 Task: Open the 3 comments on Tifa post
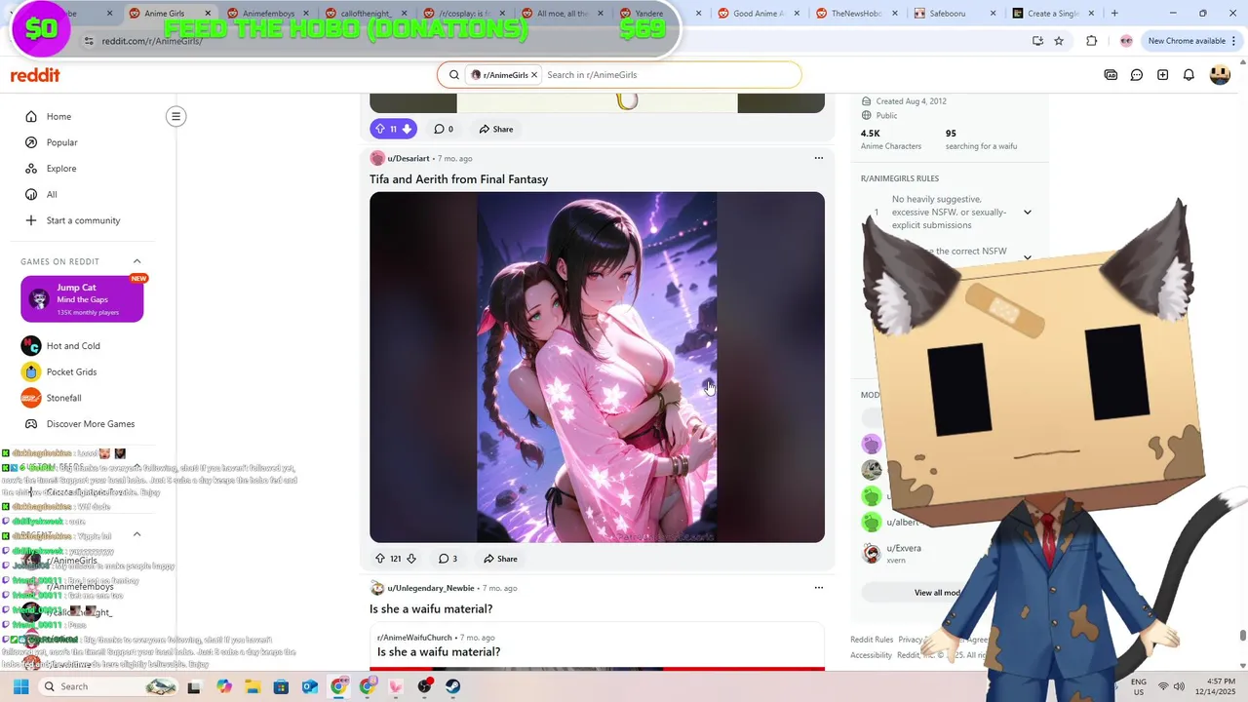pos(448,559)
